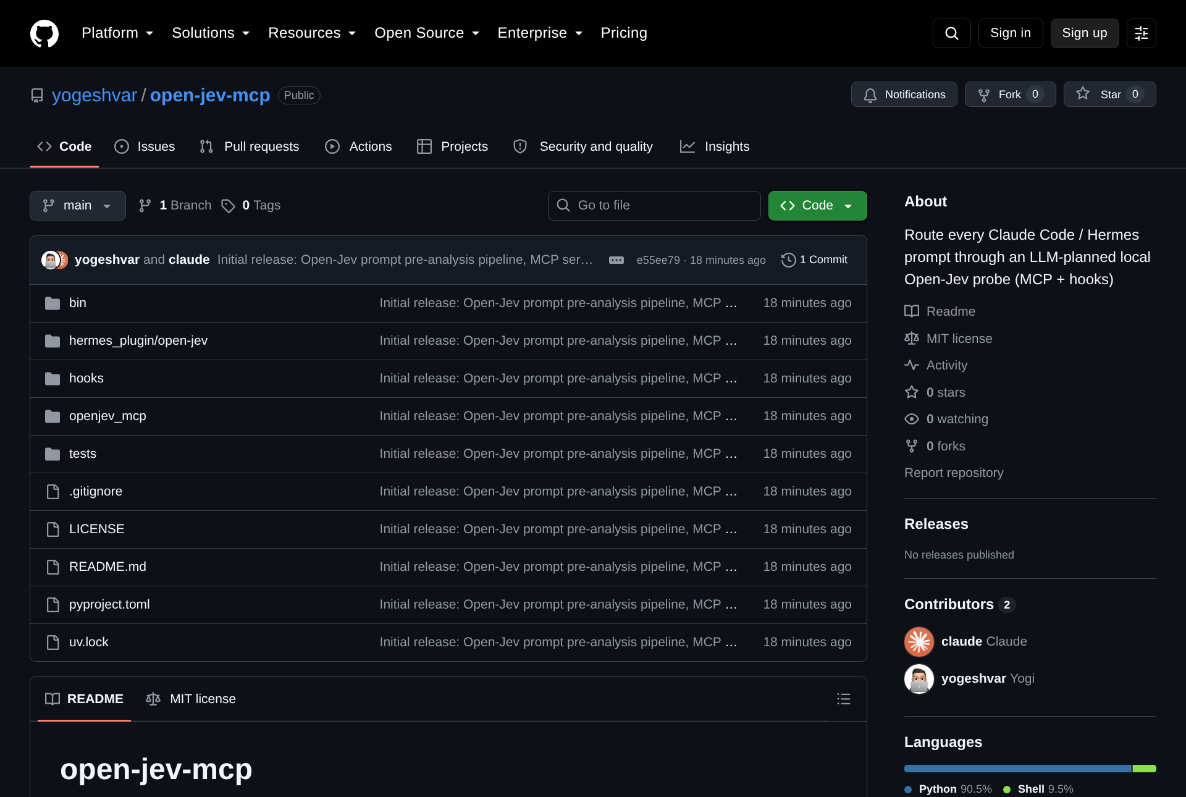Click yogeshvar contributor avatar
The width and height of the screenshot is (1186, 797).
[919, 679]
